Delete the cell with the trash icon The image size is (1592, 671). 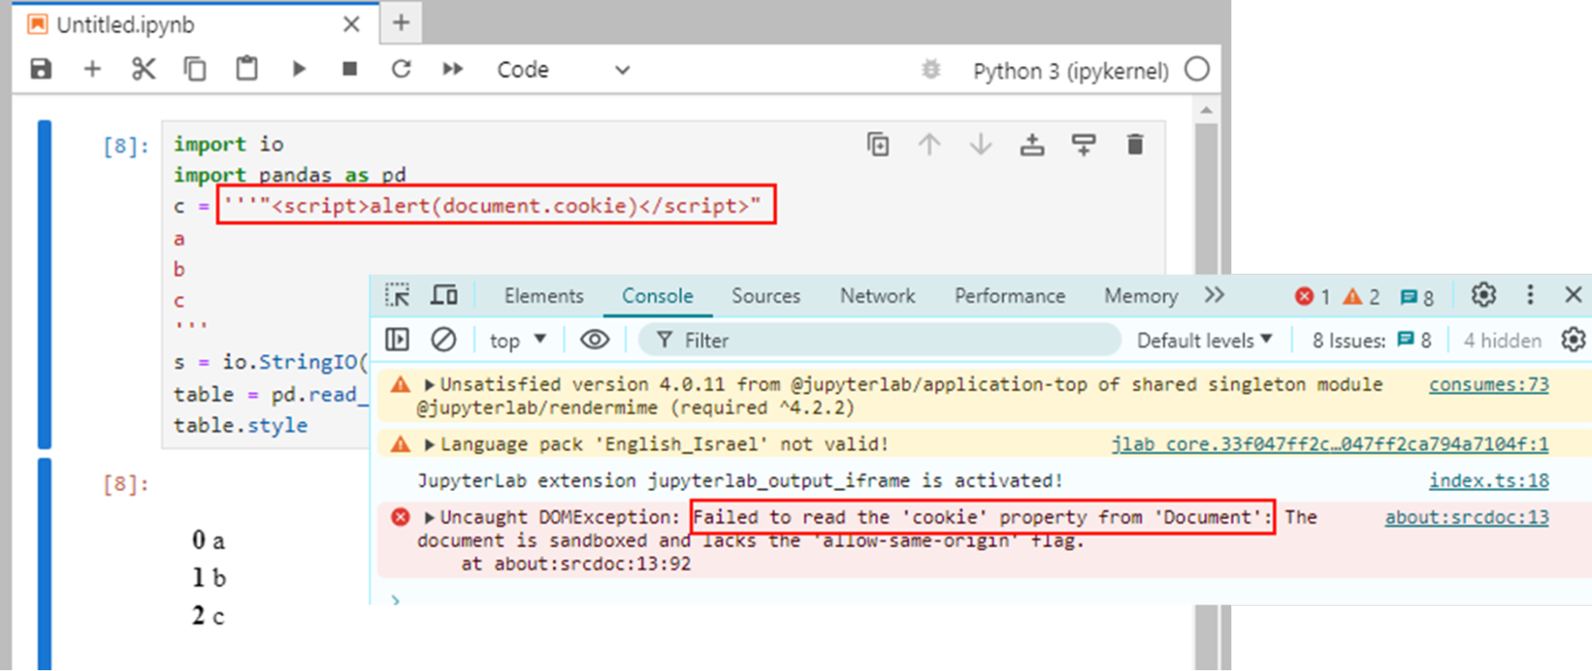tap(1136, 145)
